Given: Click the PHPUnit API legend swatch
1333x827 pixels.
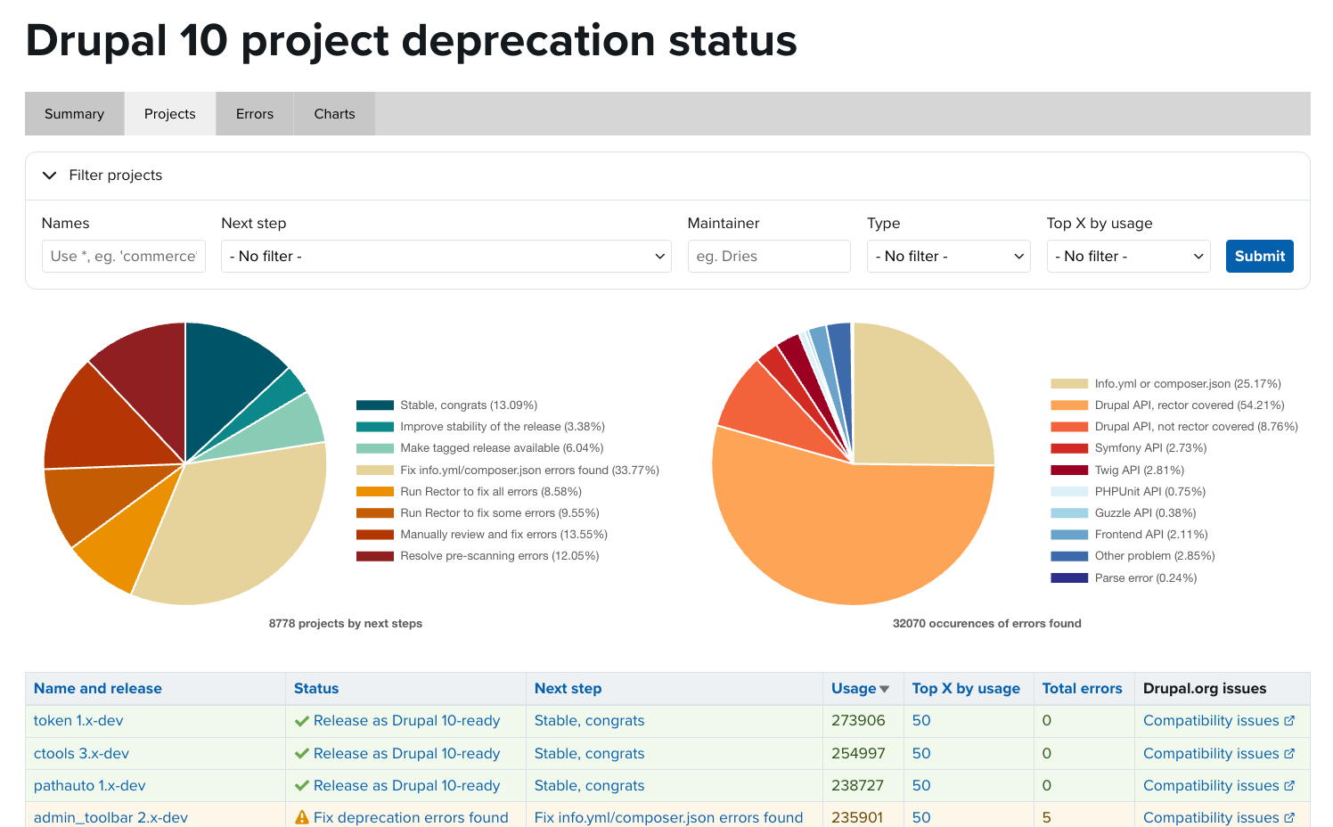Looking at the screenshot, I should pos(1069,492).
